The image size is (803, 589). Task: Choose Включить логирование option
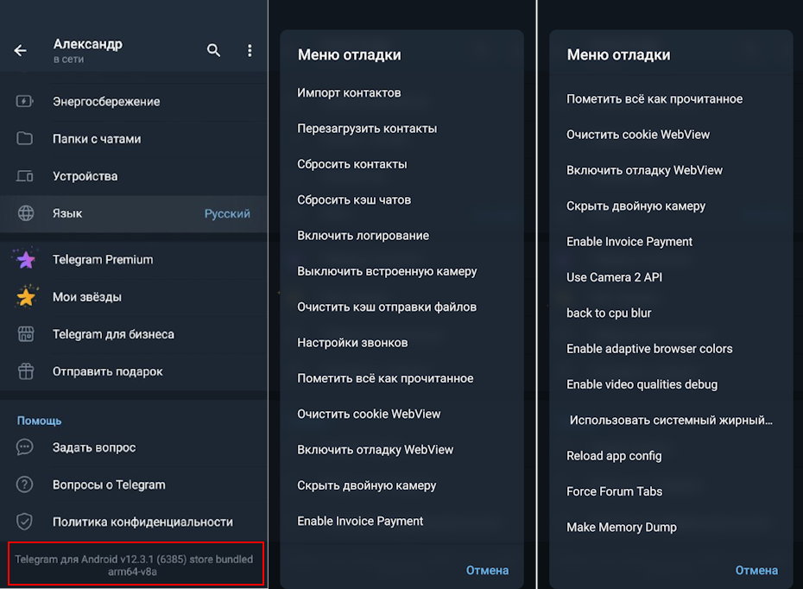click(363, 236)
